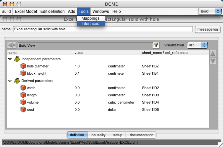Click the width parameter cube icon
This screenshot has width=223, height=147.
(23, 88)
